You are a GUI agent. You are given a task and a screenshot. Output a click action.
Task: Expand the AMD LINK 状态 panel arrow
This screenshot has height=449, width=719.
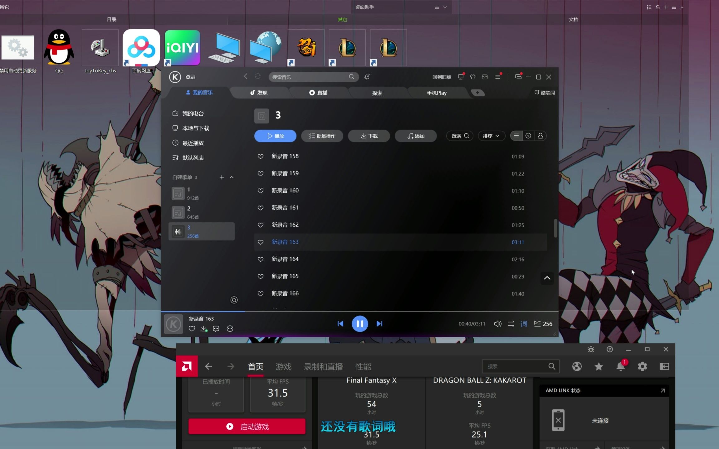pyautogui.click(x=663, y=390)
